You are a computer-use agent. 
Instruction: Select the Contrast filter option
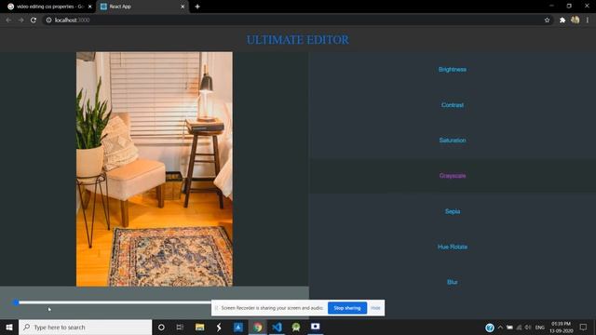[x=453, y=105]
